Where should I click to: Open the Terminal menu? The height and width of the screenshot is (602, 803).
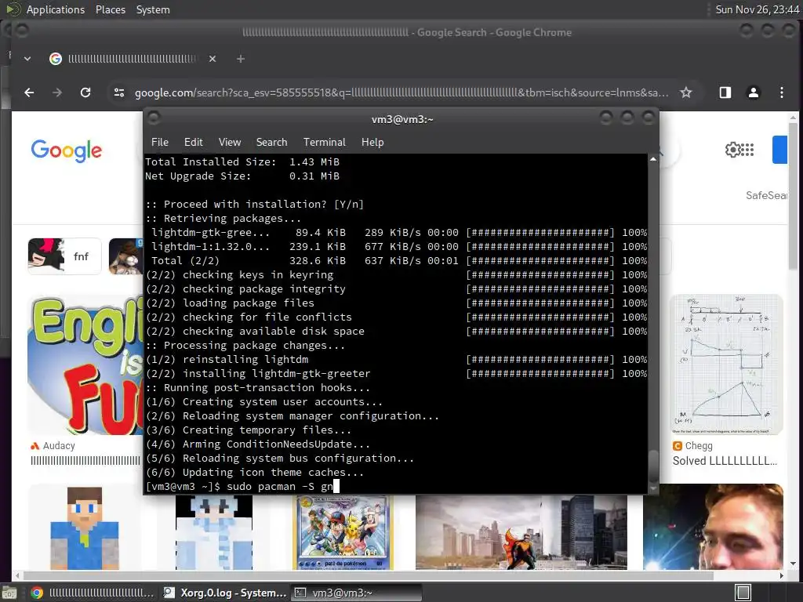pyautogui.click(x=324, y=143)
